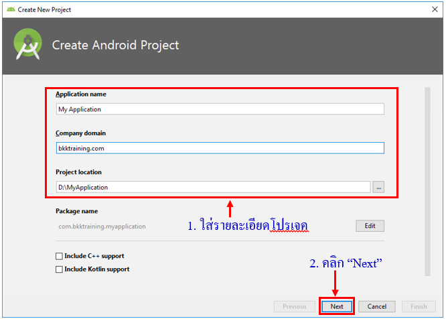Click the "Create Android Project" header title
Image resolution: width=446 pixels, height=319 pixels.
[x=116, y=46]
